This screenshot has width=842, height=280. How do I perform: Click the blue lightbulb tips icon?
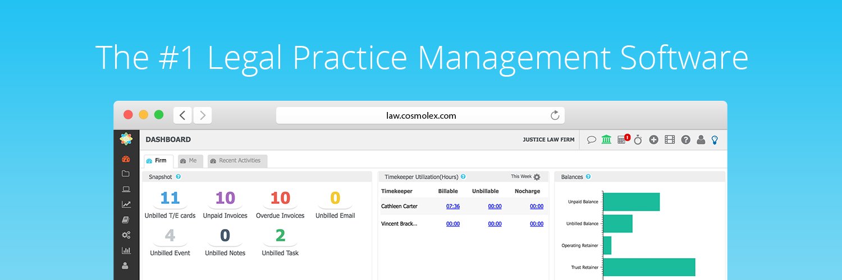(x=715, y=140)
